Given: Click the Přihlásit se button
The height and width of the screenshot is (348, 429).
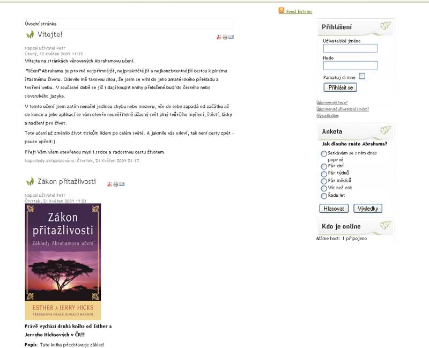Looking at the screenshot, I should 341,87.
